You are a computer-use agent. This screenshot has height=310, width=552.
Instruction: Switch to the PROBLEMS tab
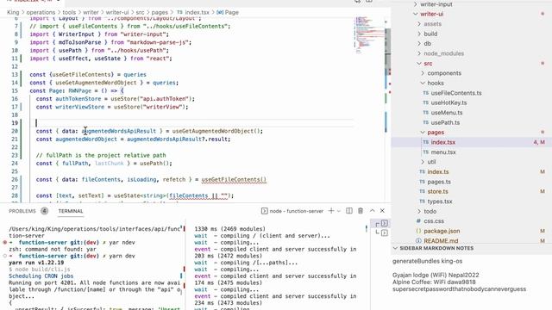click(x=22, y=211)
